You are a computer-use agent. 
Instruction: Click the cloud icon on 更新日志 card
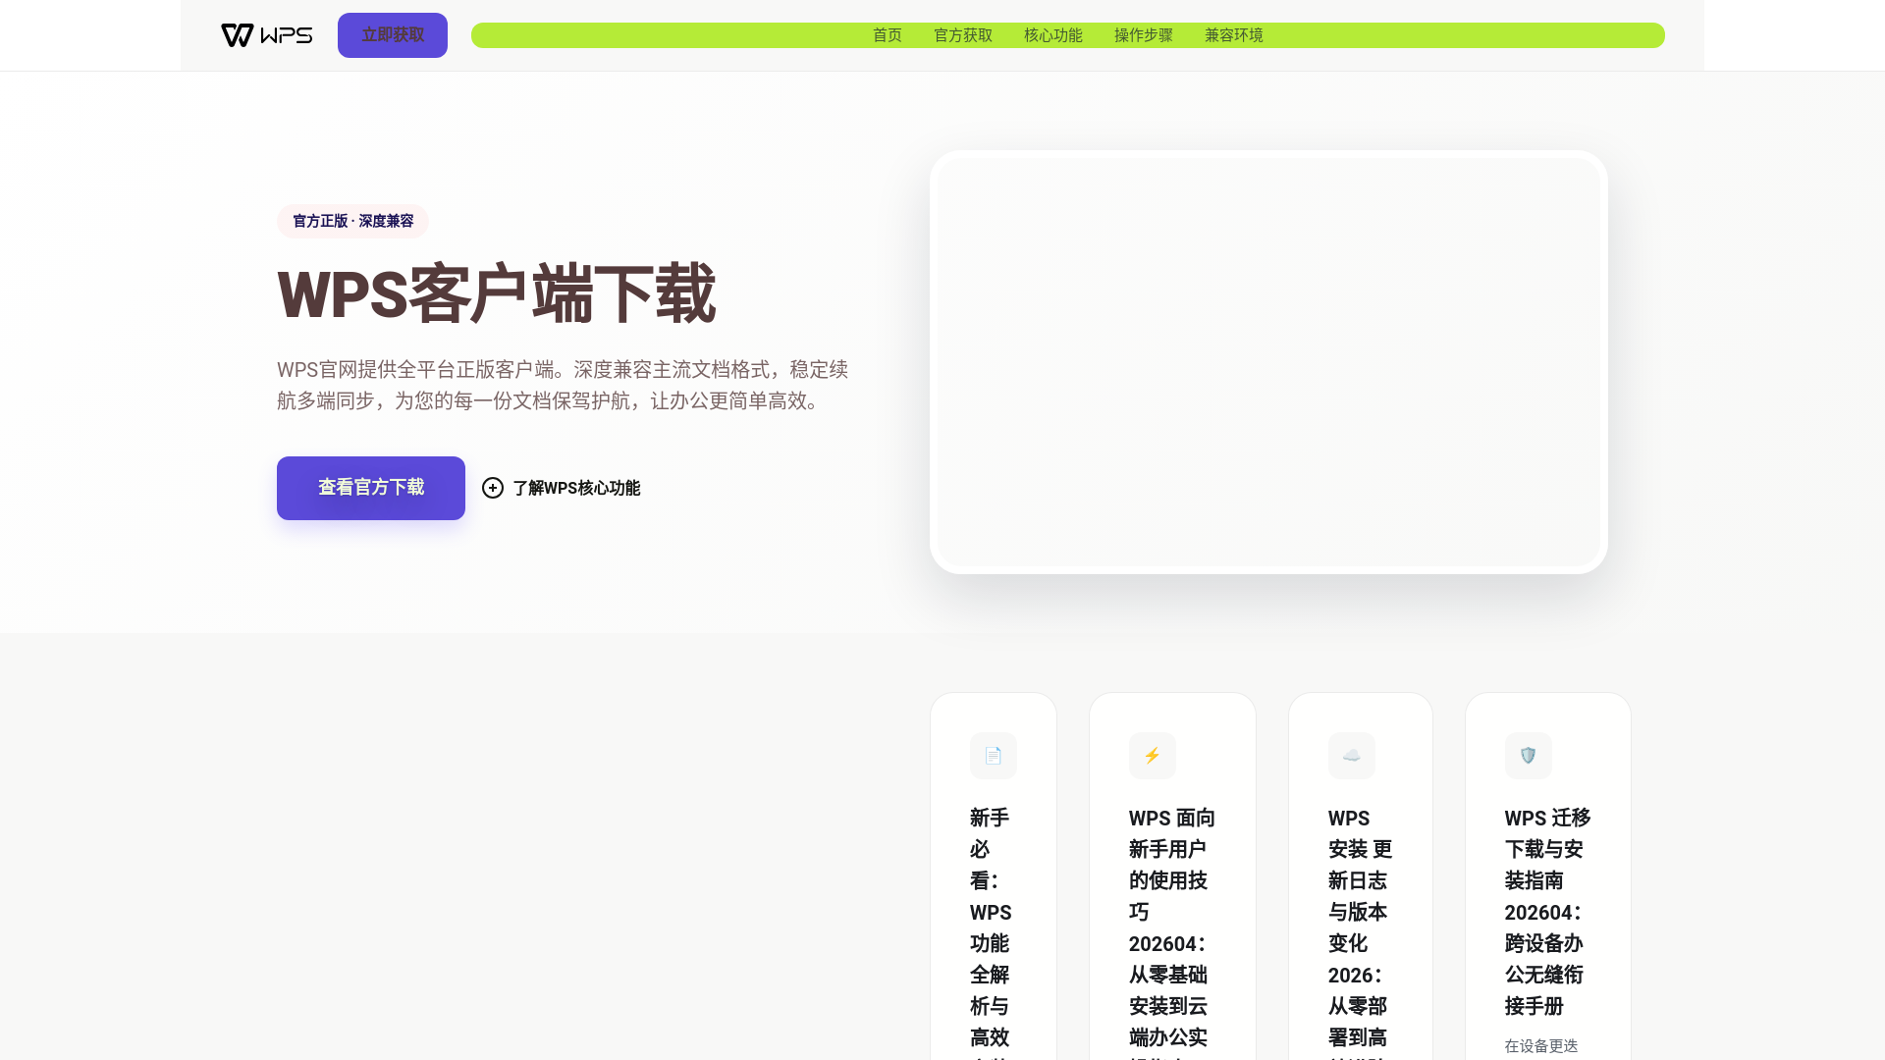tap(1352, 756)
